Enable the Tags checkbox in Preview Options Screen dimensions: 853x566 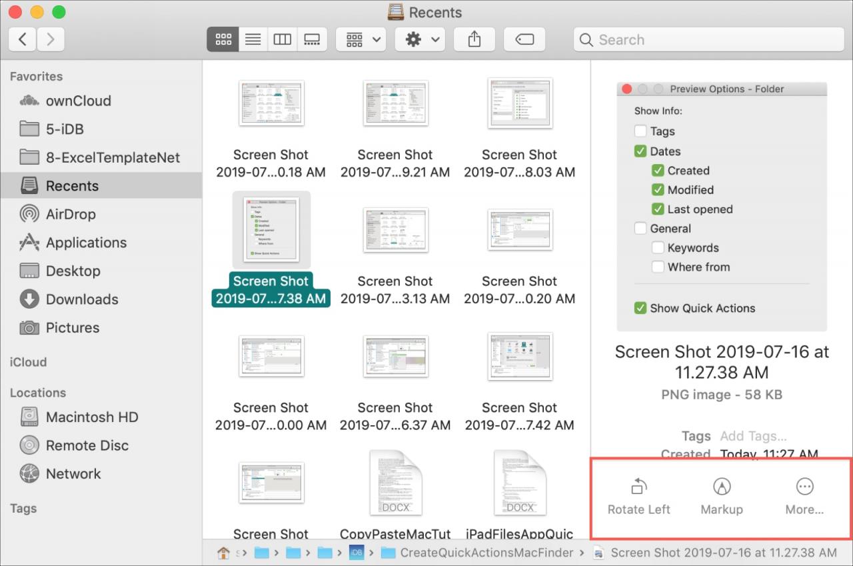[640, 131]
